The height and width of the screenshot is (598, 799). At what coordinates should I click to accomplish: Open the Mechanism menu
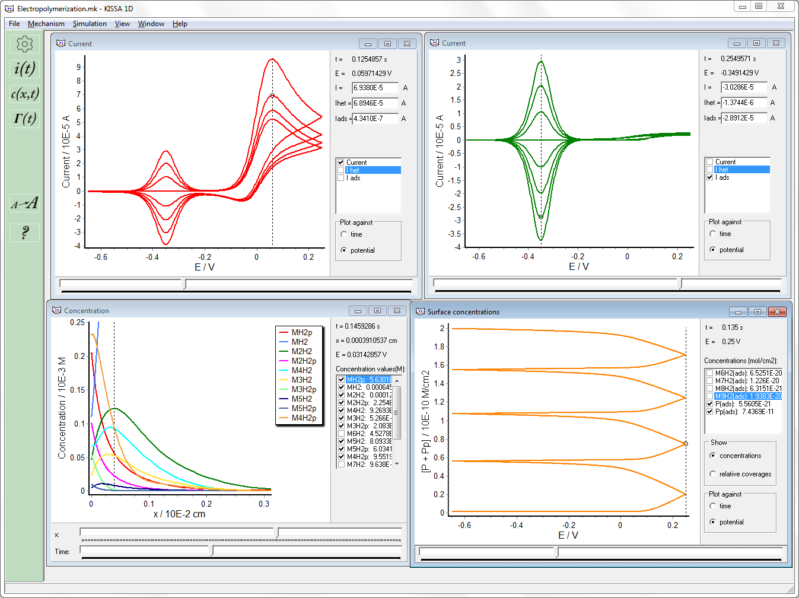tap(46, 24)
